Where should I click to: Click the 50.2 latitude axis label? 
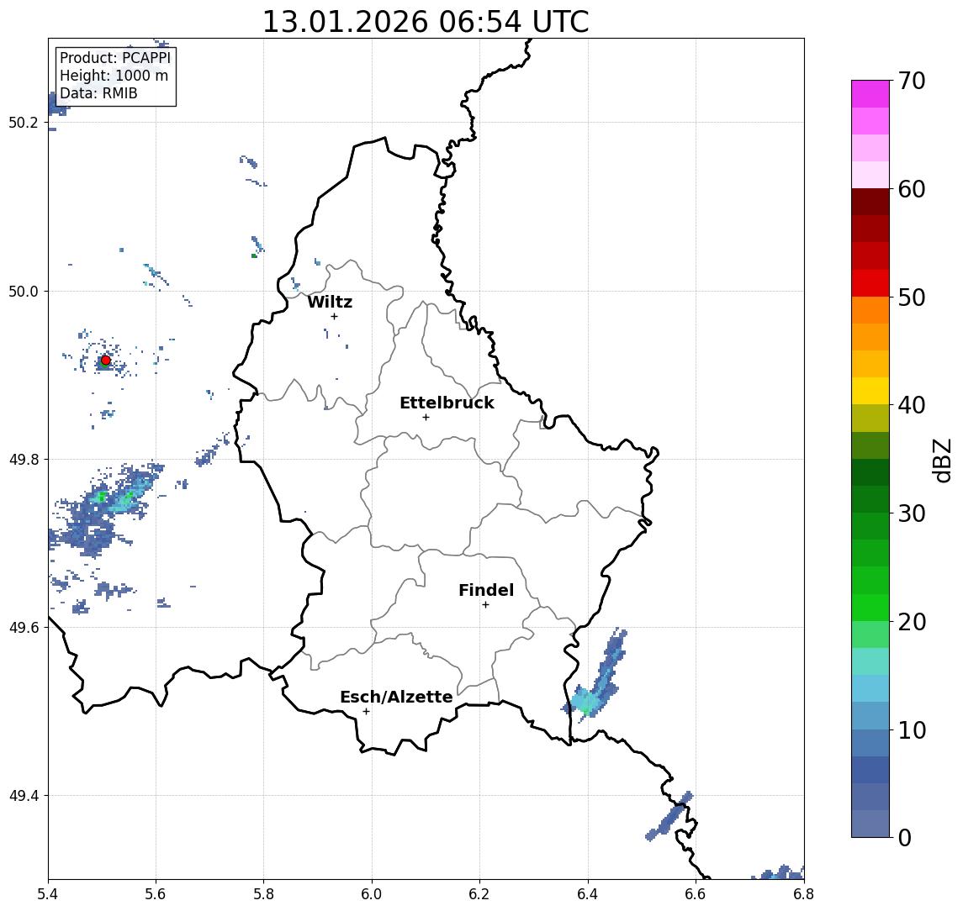click(24, 122)
